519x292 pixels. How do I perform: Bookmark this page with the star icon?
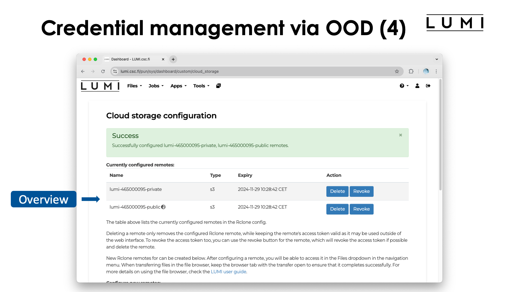pyautogui.click(x=397, y=71)
